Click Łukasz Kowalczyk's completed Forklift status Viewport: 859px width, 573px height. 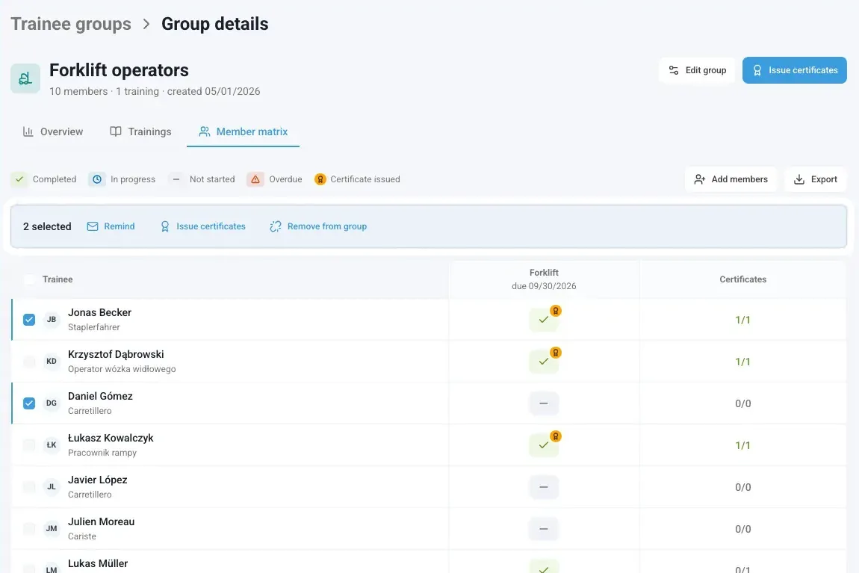tap(544, 445)
